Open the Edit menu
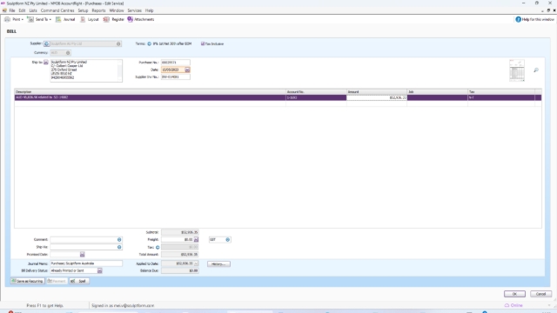This screenshot has width=557, height=313. (x=22, y=10)
